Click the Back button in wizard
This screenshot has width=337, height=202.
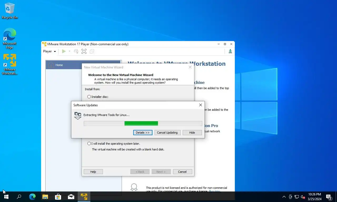(x=140, y=171)
